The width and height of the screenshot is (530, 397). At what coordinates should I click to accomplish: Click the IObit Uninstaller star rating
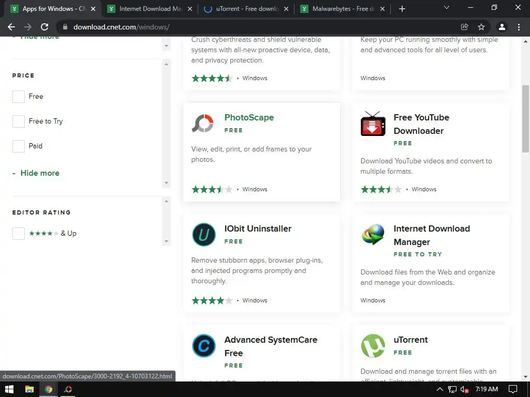click(x=212, y=300)
